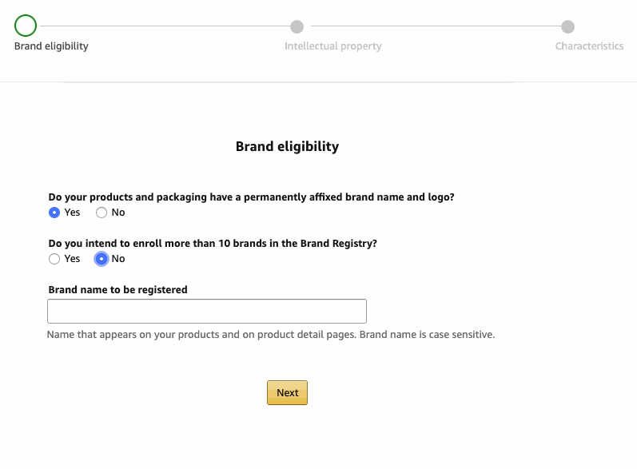Click progress line between Intellectual property and Characteristics
This screenshot has height=469, width=637.
point(432,26)
